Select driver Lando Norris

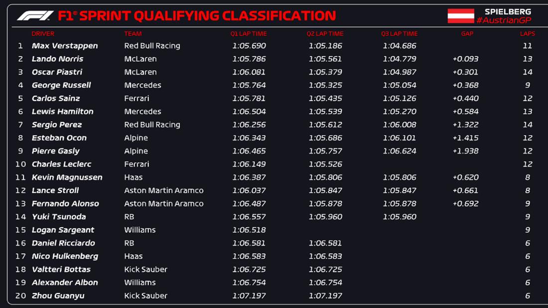(57, 59)
